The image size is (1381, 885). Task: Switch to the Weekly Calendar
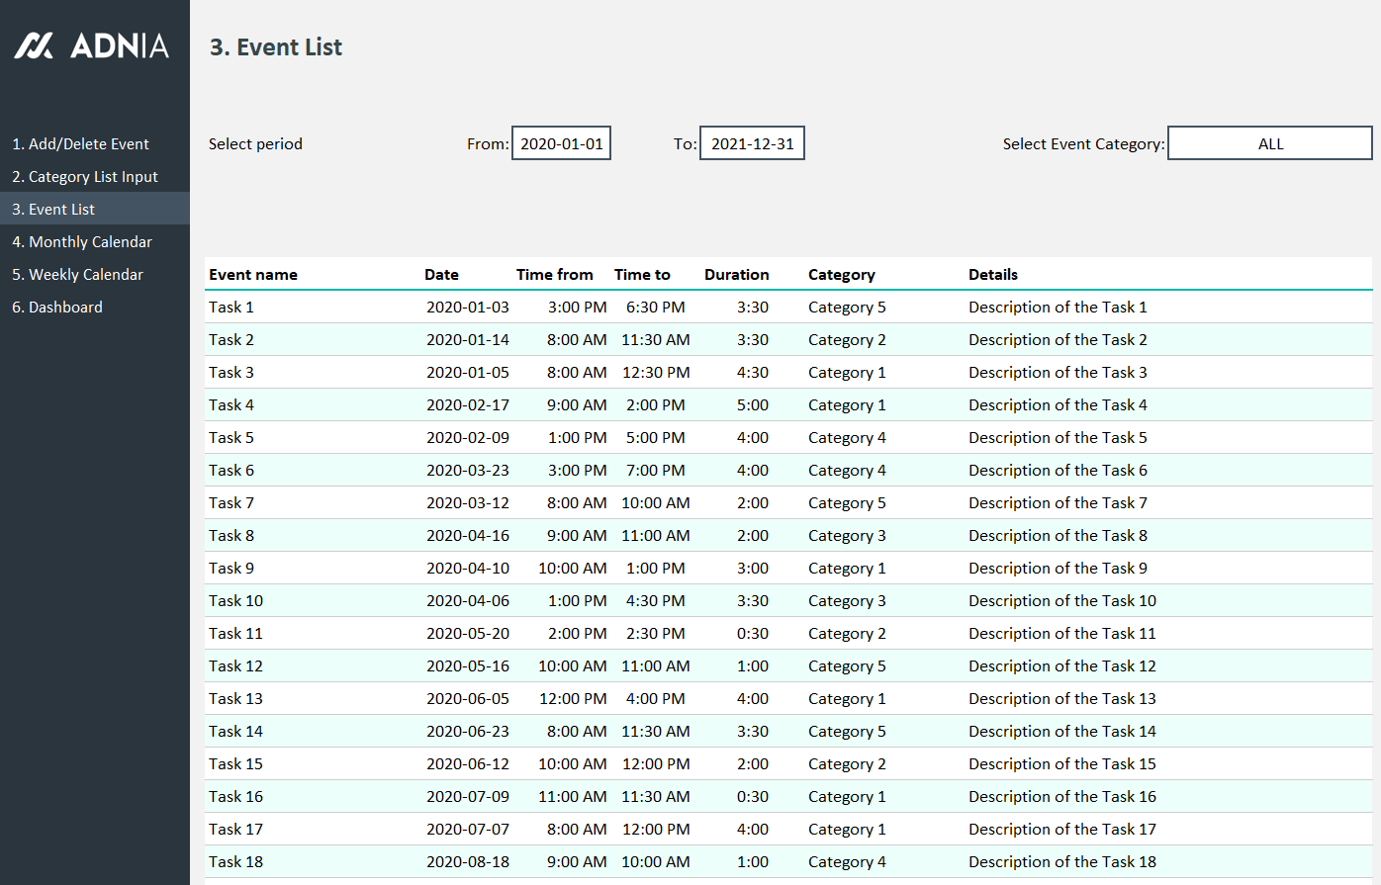tap(77, 274)
